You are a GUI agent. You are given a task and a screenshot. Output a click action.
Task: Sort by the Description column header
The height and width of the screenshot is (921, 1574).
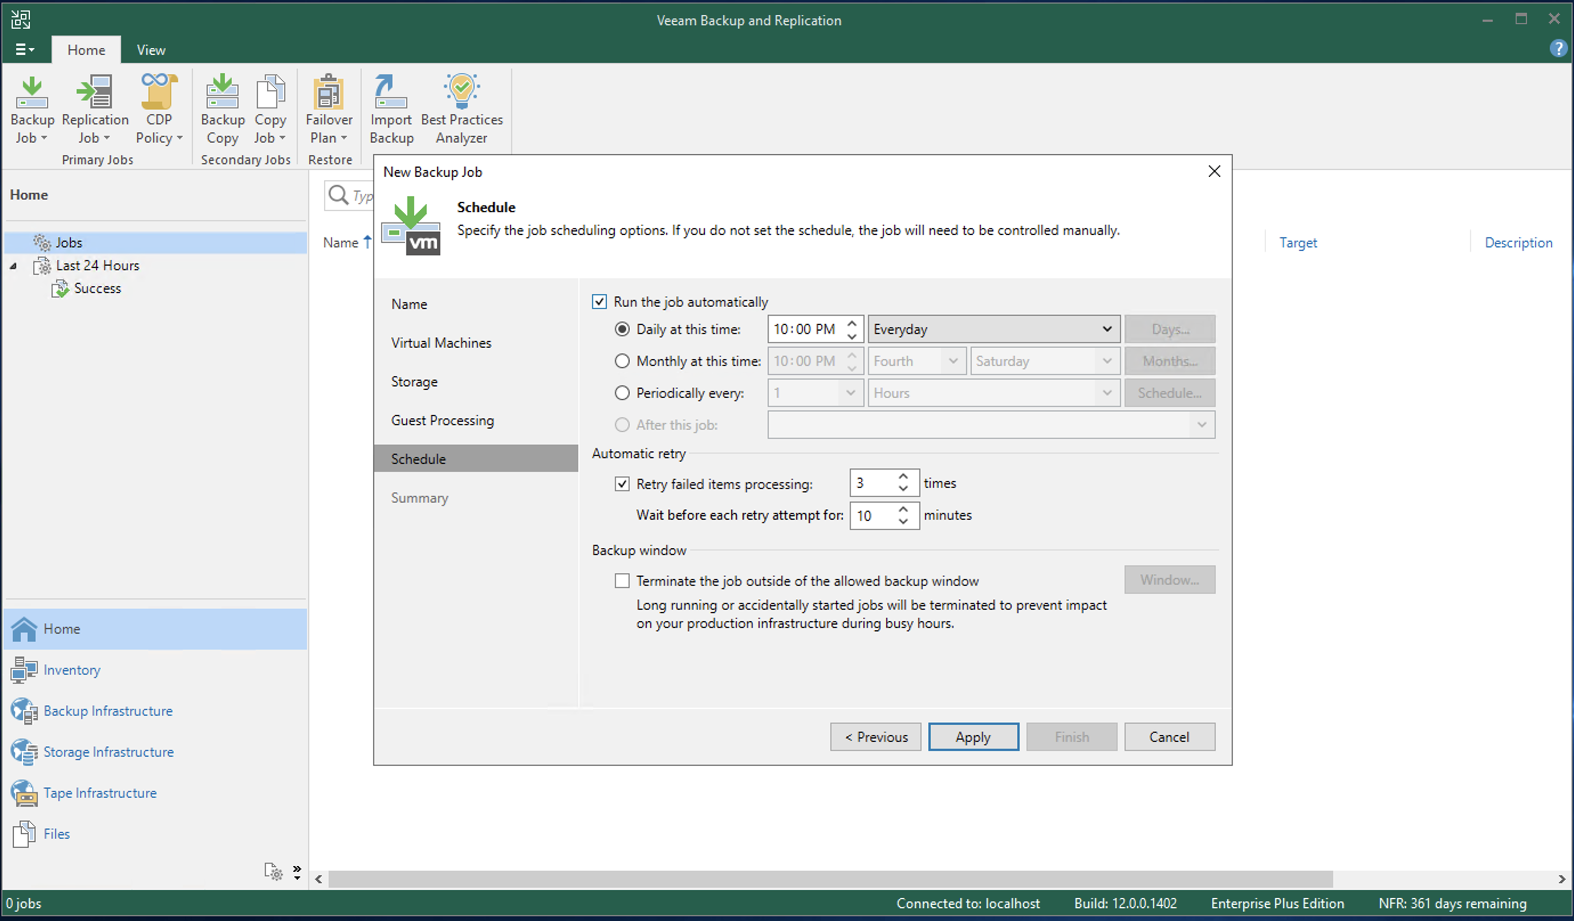coord(1519,243)
